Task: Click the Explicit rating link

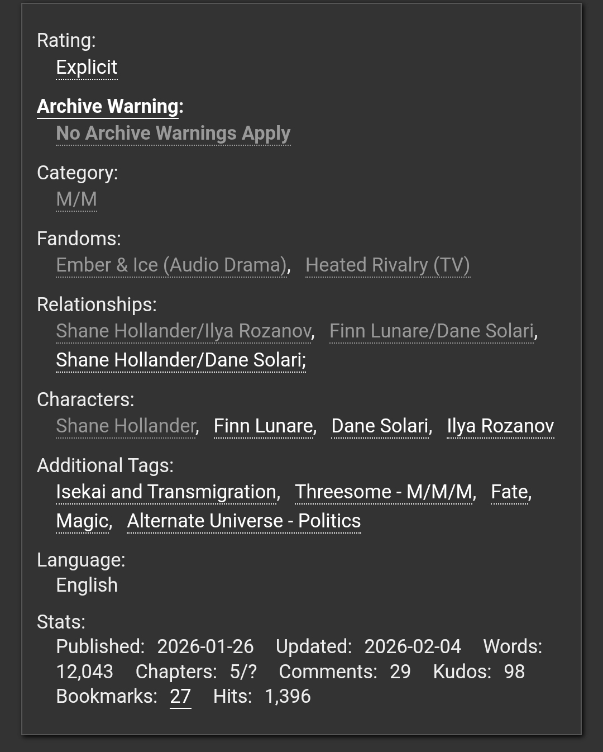Action: click(87, 68)
